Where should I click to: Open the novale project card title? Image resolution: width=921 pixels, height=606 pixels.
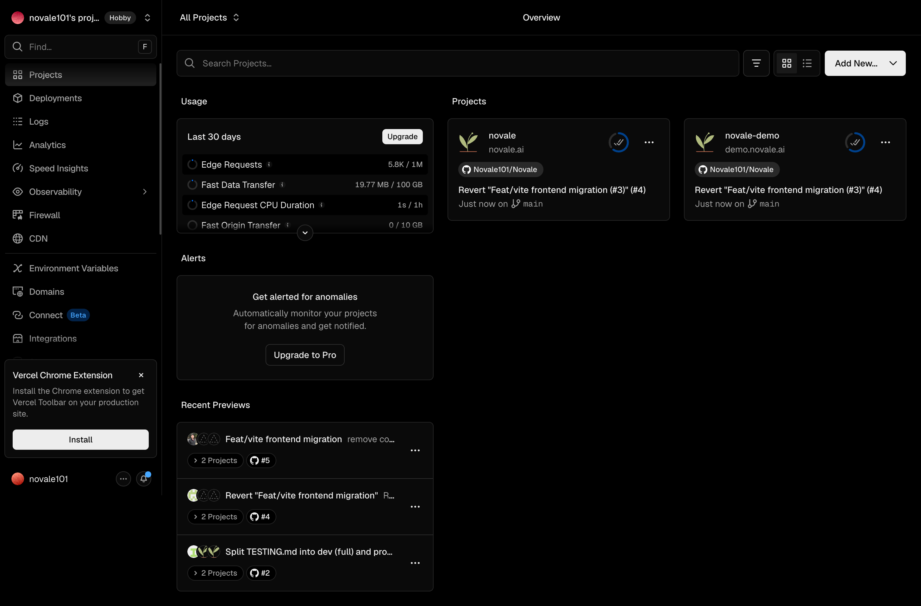[x=502, y=135]
